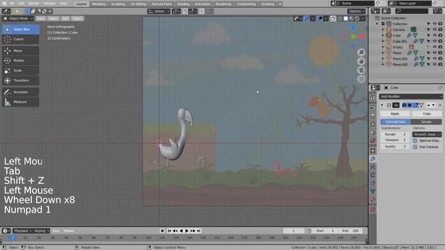Toggle camera view with camera gizmo icon
Viewport: 445px width, 250px height.
[361, 70]
